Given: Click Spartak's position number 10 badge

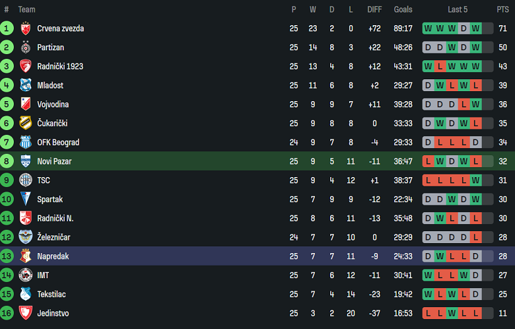Looking at the screenshot, I should pyautogui.click(x=7, y=200).
